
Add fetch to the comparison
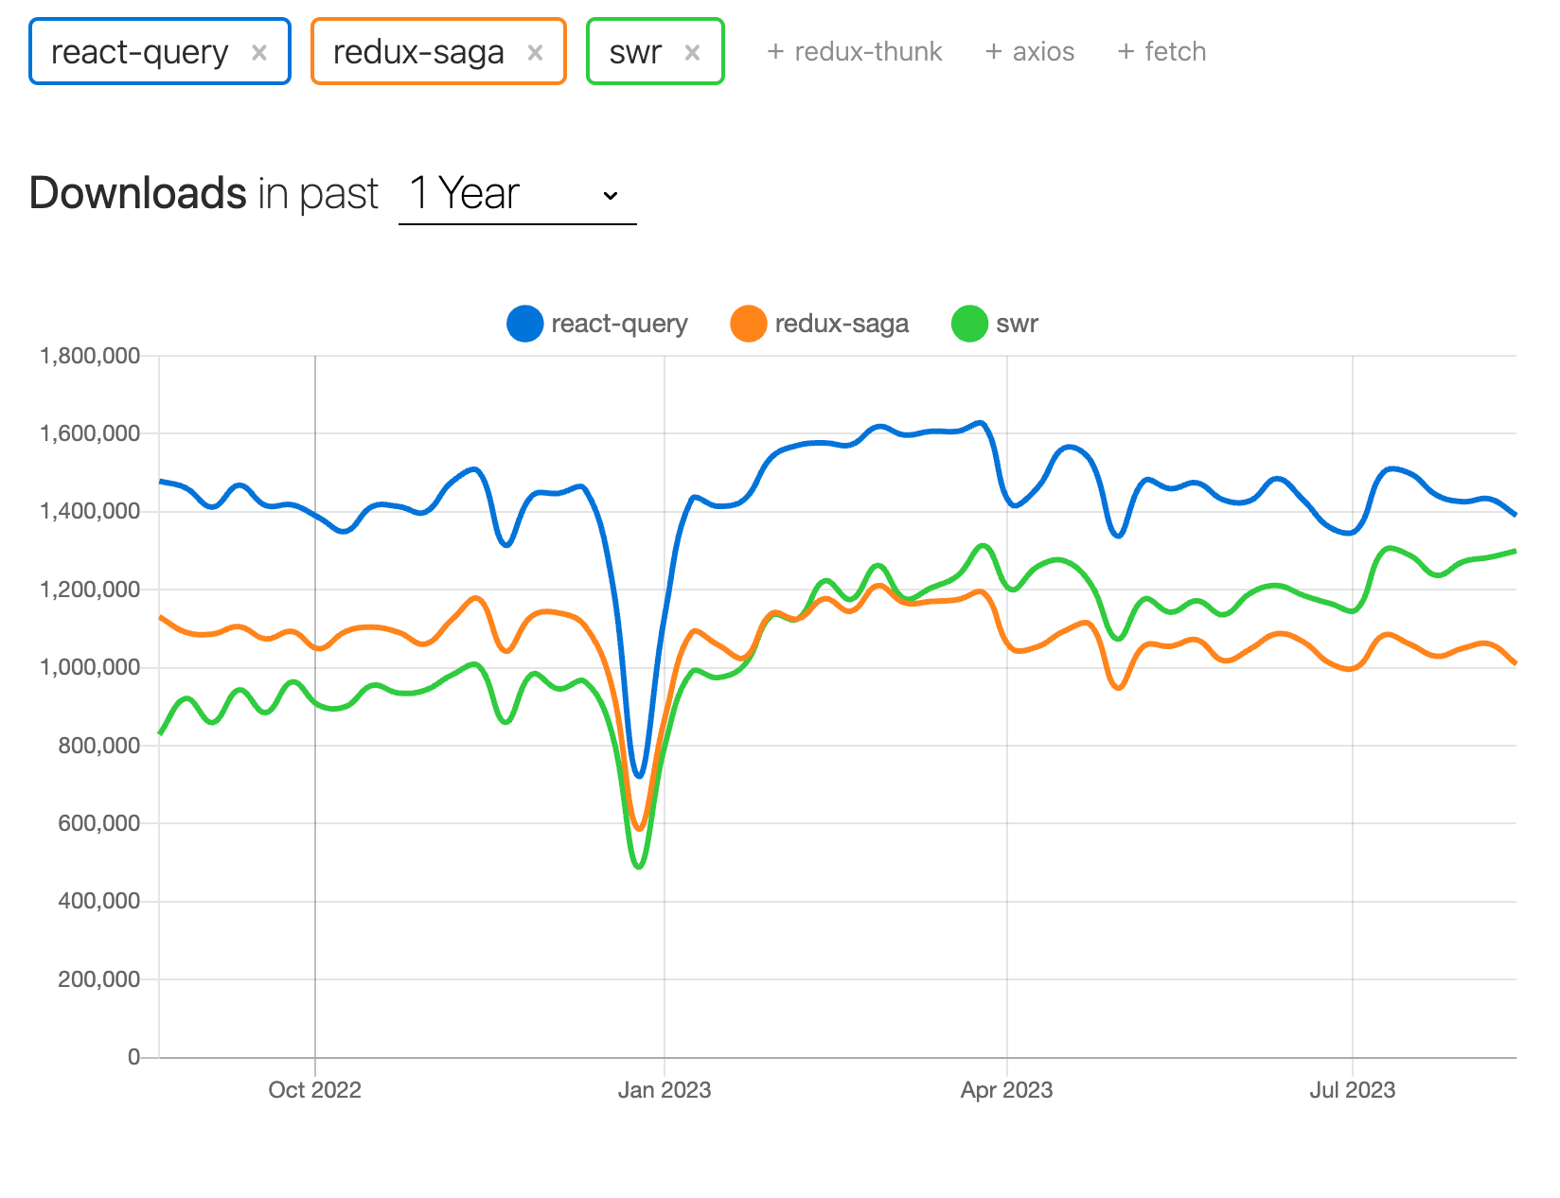(x=1161, y=51)
